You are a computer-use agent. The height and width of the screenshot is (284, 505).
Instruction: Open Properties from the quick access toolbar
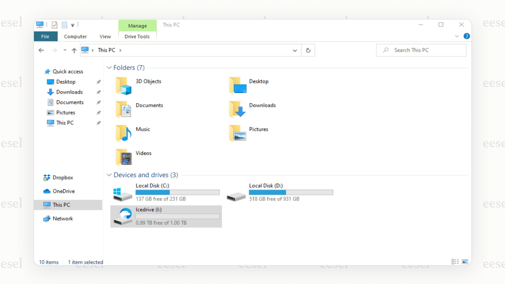click(54, 25)
